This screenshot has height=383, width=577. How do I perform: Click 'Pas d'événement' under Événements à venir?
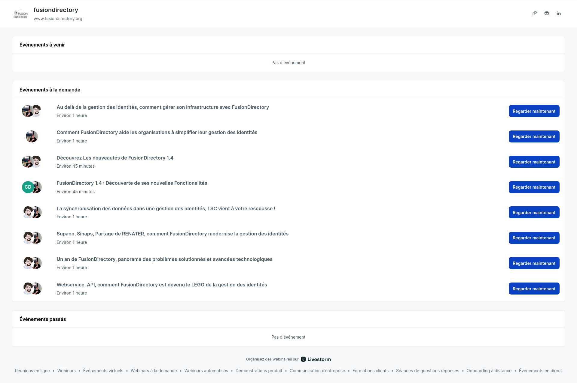[288, 63]
